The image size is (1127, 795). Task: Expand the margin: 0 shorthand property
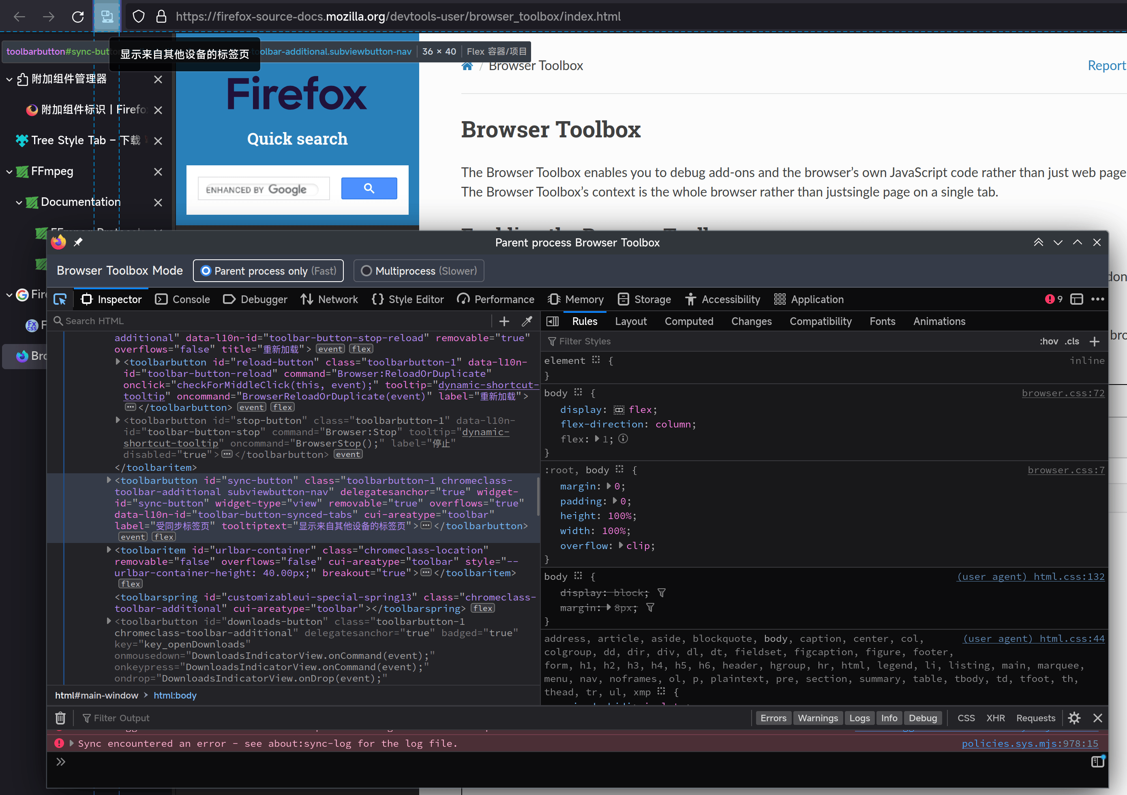pos(608,486)
